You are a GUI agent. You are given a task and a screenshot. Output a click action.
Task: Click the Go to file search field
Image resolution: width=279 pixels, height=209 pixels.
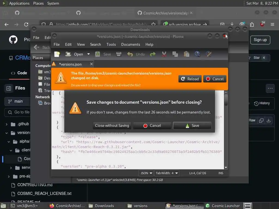17,112
